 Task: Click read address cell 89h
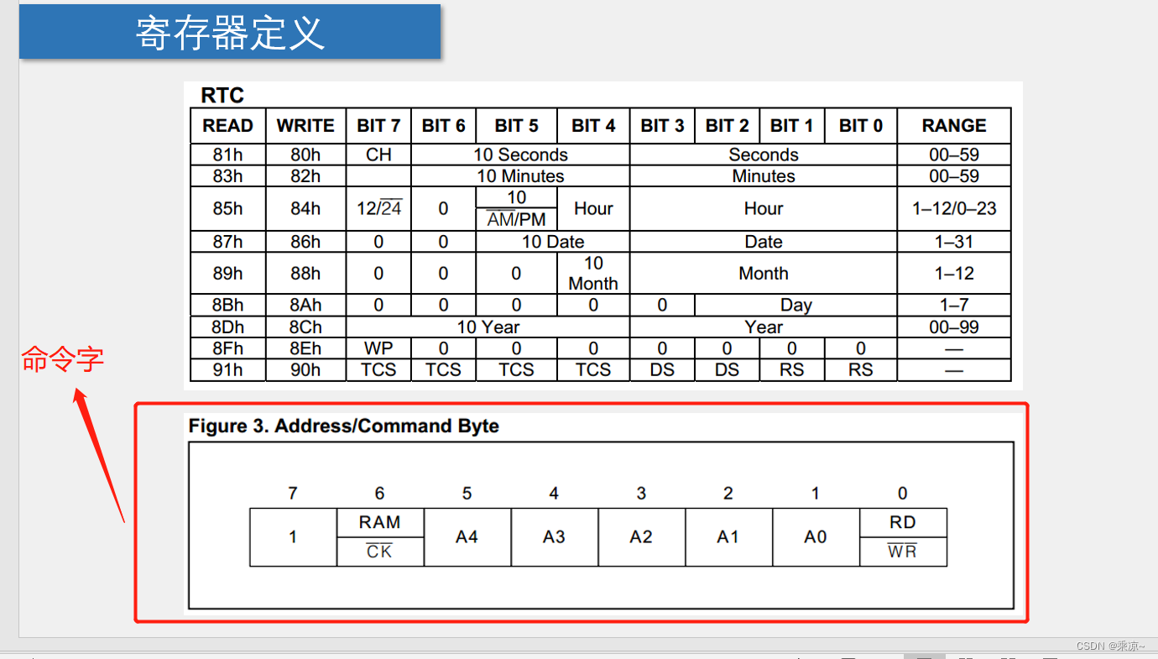click(x=227, y=274)
